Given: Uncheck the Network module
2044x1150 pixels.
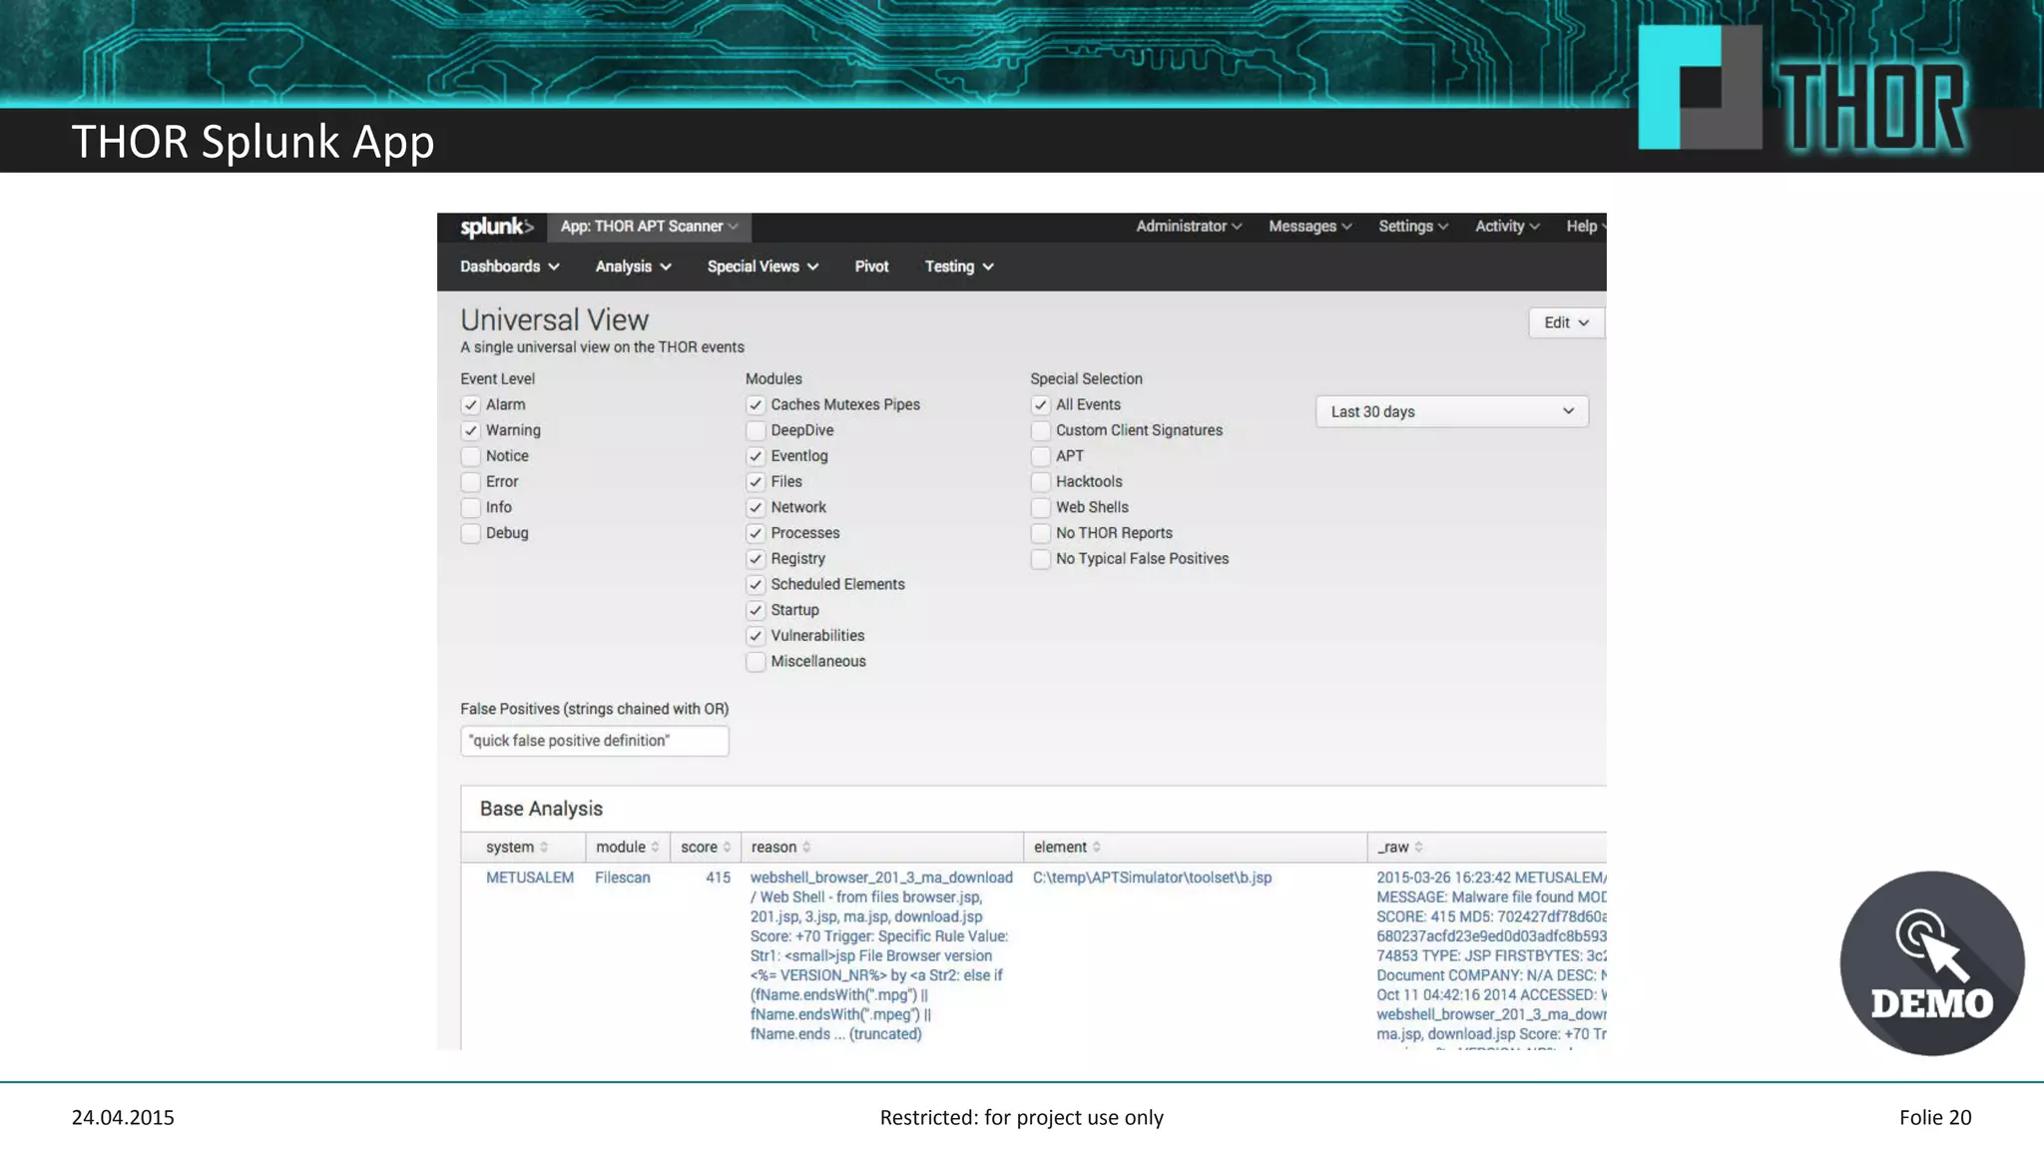Looking at the screenshot, I should [756, 508].
